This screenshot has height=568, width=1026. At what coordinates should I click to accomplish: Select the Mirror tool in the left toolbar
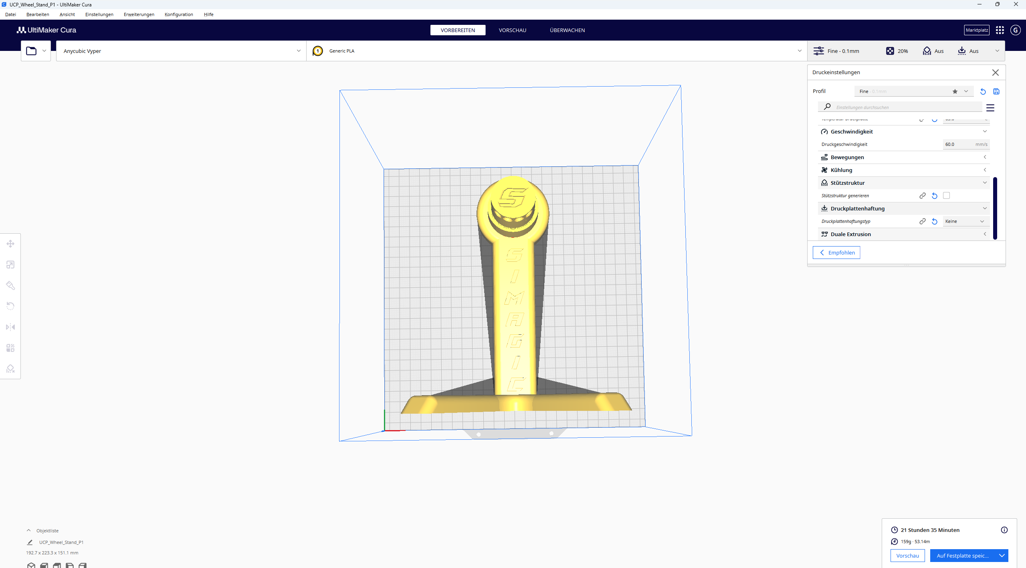tap(10, 327)
